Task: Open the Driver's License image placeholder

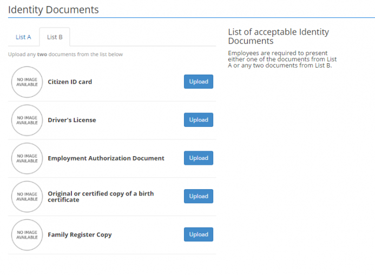Action: click(27, 120)
